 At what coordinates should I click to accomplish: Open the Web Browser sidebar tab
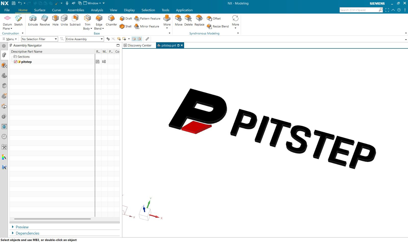(x=4, y=126)
